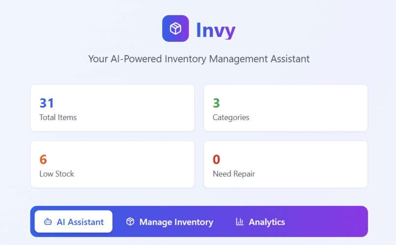Click the '31' total items value
Image resolution: width=396 pixels, height=245 pixels.
47,103
